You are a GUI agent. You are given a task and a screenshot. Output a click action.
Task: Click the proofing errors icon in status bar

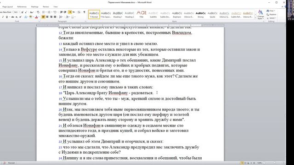tap(4, 163)
